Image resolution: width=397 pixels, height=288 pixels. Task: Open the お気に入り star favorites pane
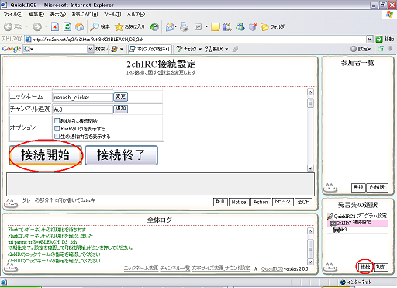click(x=129, y=26)
